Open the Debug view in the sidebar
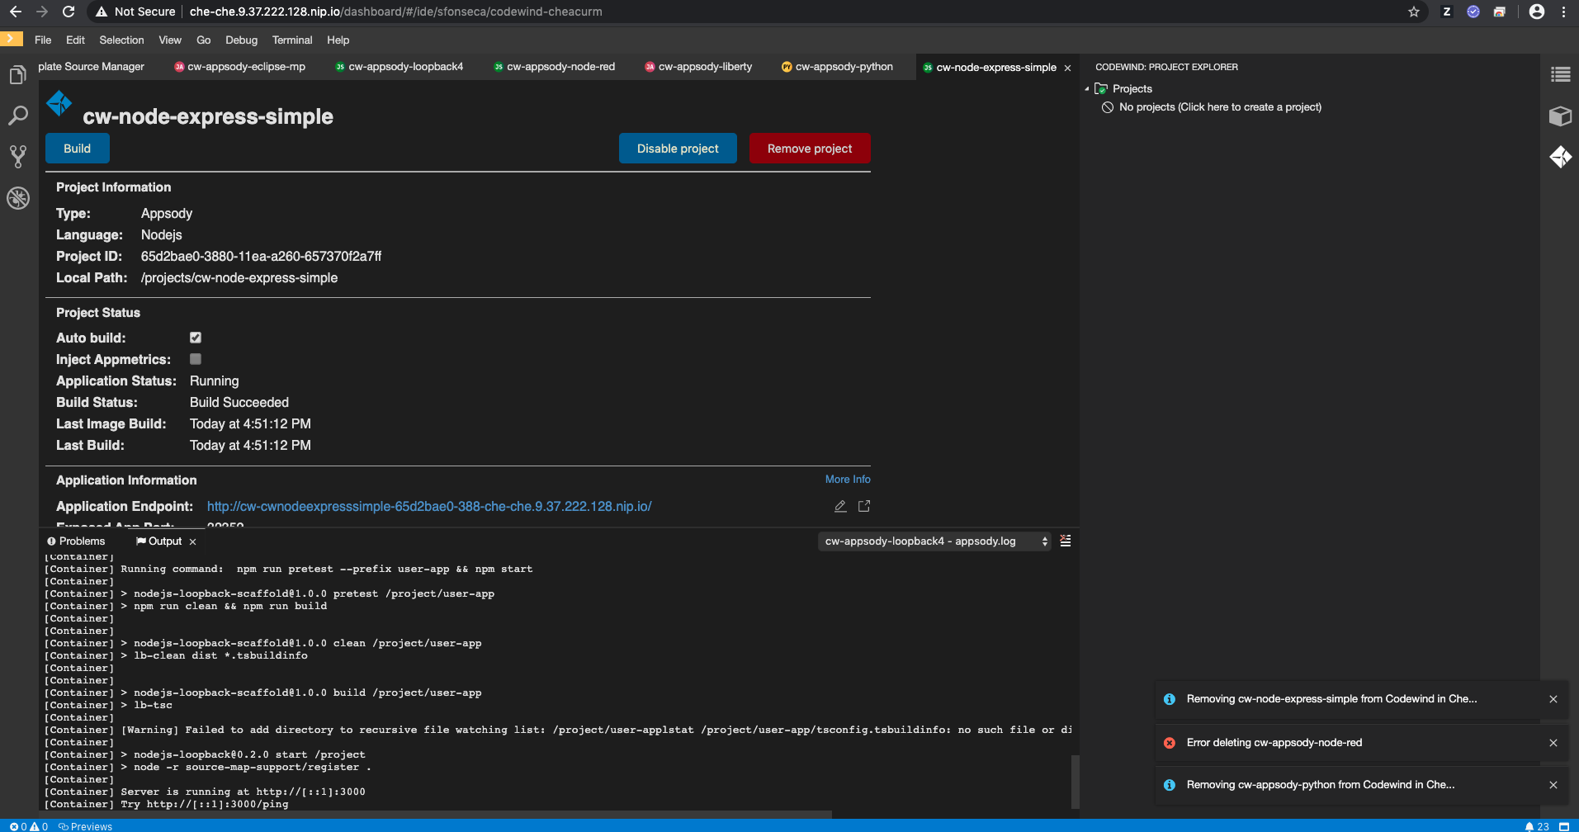 (x=17, y=198)
